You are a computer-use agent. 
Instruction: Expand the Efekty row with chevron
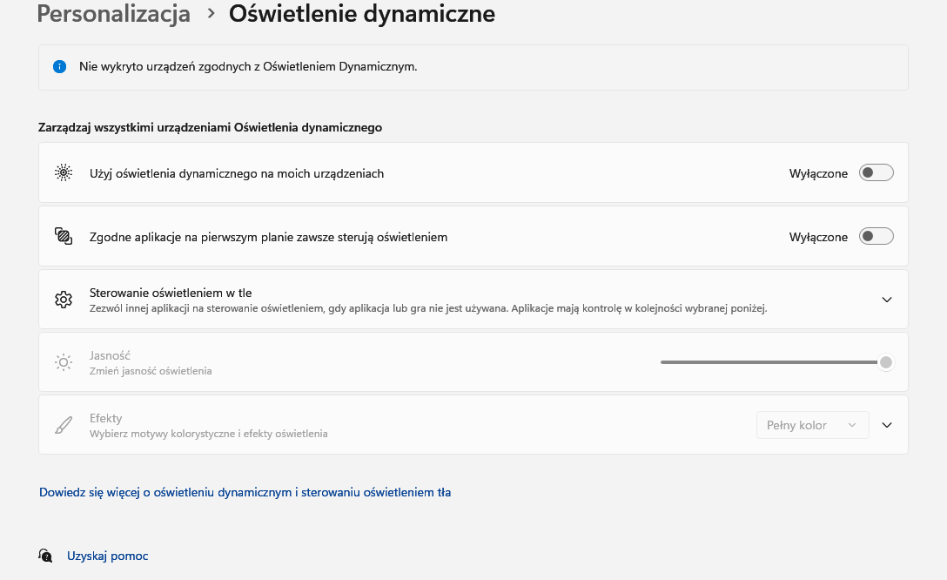click(x=887, y=425)
